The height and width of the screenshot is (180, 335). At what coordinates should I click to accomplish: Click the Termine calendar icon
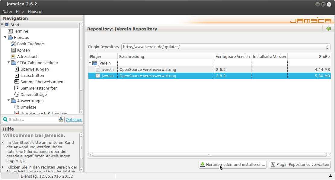tap(10, 31)
